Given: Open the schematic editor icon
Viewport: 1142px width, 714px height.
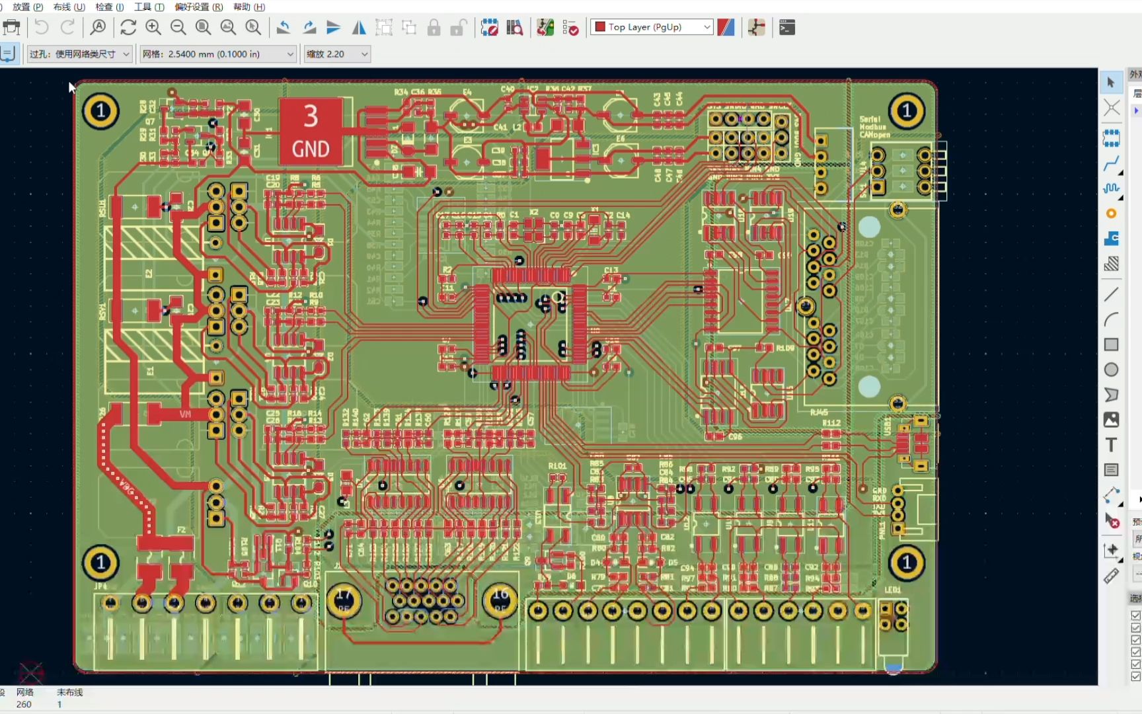Looking at the screenshot, I should click(x=757, y=27).
